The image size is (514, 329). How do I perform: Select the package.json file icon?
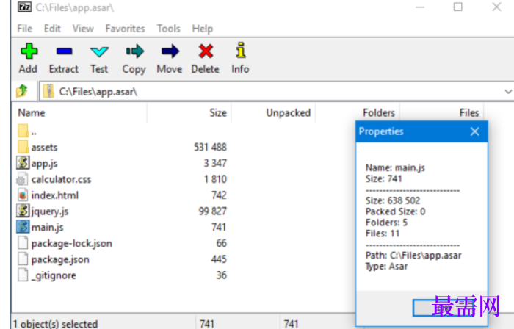pos(23,259)
